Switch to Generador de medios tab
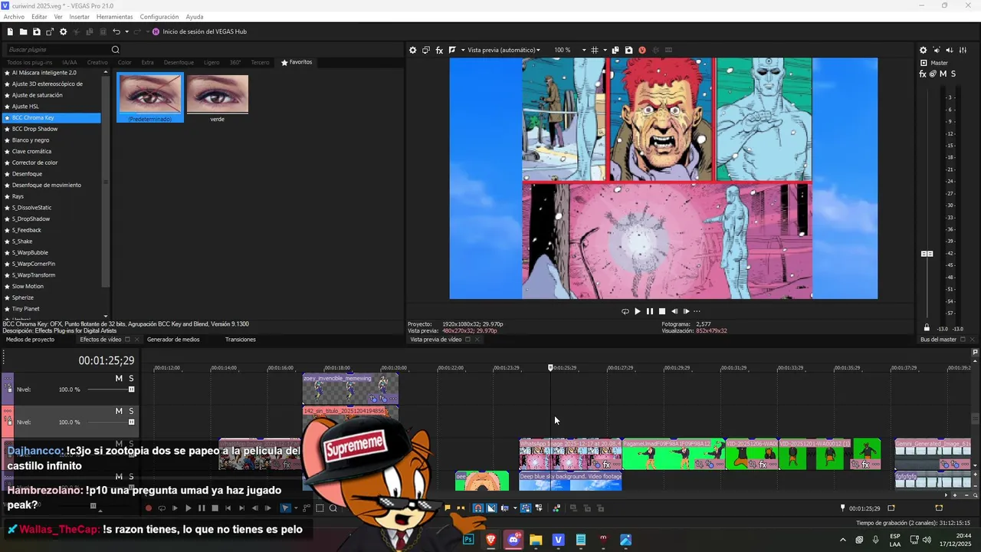This screenshot has width=981, height=552. 173,340
